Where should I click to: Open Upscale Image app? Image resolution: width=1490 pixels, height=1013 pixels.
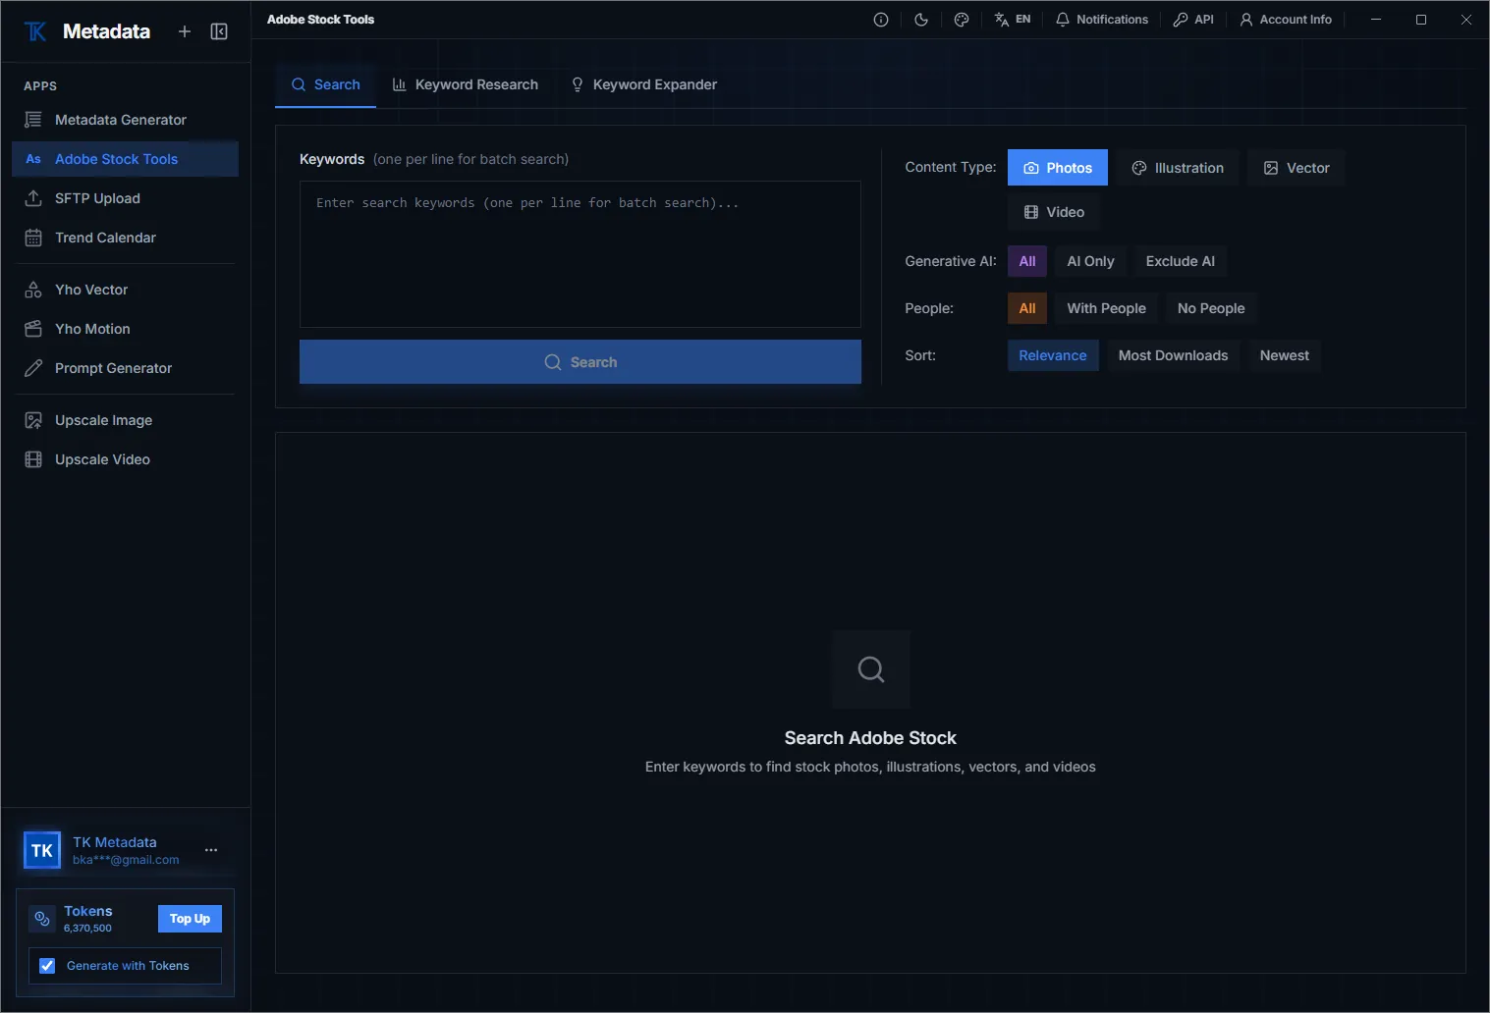tap(125, 420)
